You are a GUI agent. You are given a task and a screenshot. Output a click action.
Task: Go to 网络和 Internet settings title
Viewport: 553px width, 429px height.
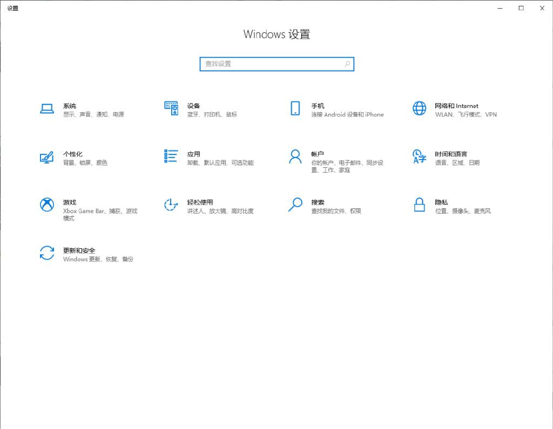pyautogui.click(x=456, y=106)
